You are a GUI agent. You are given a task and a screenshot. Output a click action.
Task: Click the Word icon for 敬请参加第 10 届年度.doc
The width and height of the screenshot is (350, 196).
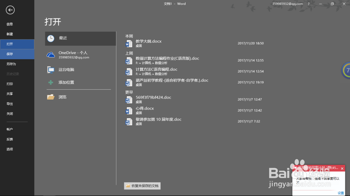click(x=129, y=122)
